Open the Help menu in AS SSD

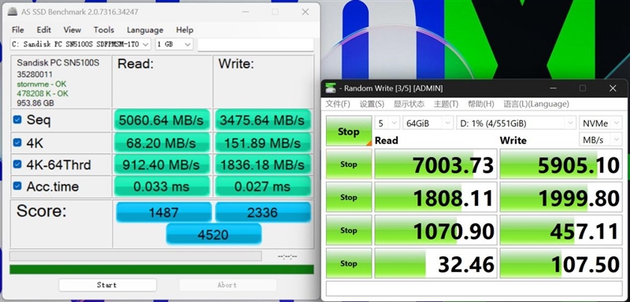coord(184,30)
